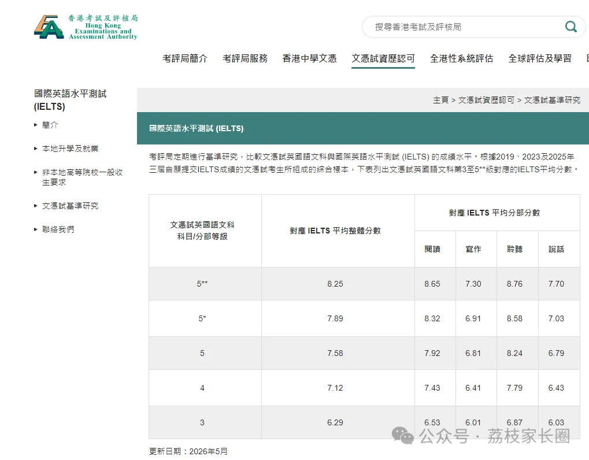Click the sidebar heading 國際英語水平測試 (IELTS)
Screen dimensions: 589x460
[x=71, y=100]
